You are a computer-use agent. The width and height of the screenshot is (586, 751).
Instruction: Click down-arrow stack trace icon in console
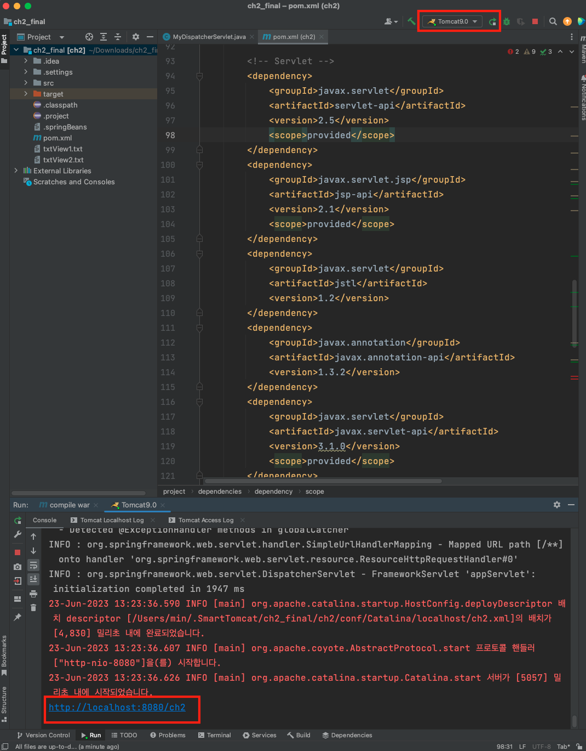pos(33,550)
